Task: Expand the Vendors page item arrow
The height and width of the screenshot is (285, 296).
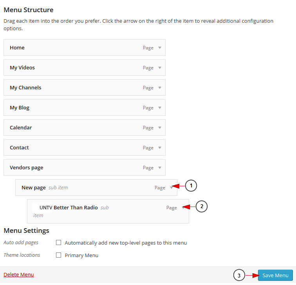Action: click(160, 168)
